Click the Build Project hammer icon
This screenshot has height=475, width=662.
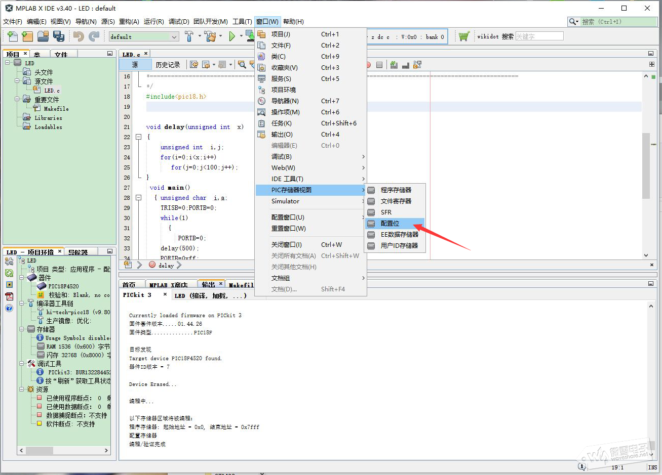(x=189, y=36)
